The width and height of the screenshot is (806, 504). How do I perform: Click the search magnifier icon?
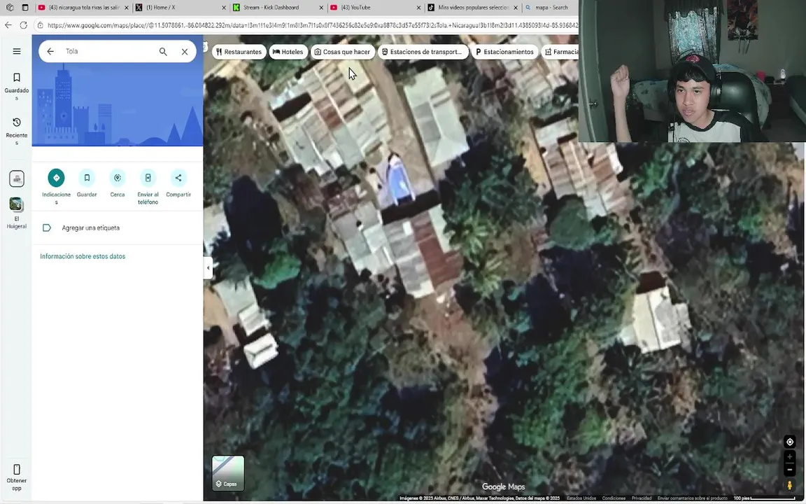click(163, 51)
